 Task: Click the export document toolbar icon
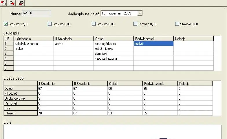[x=12, y=3]
